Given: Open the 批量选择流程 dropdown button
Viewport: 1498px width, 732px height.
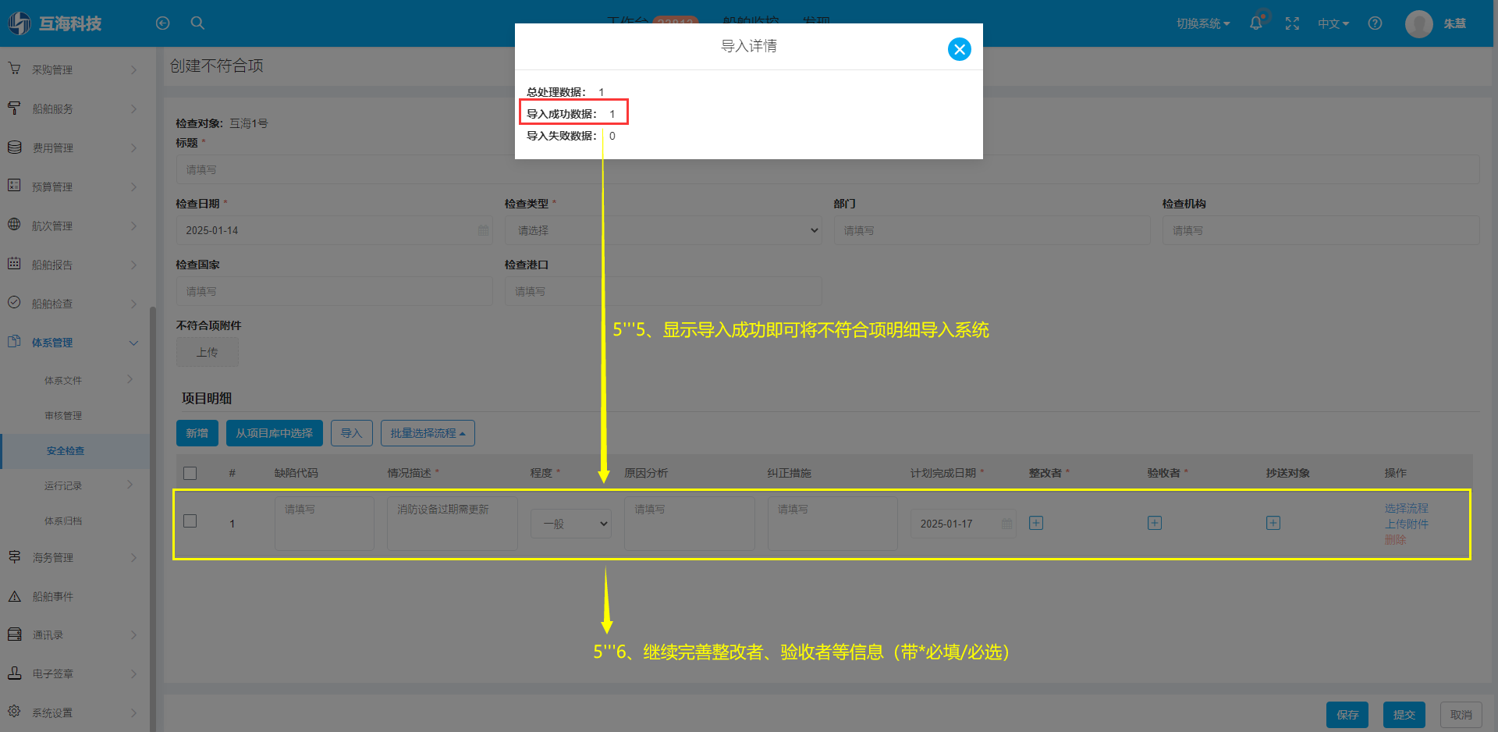Looking at the screenshot, I should point(428,433).
